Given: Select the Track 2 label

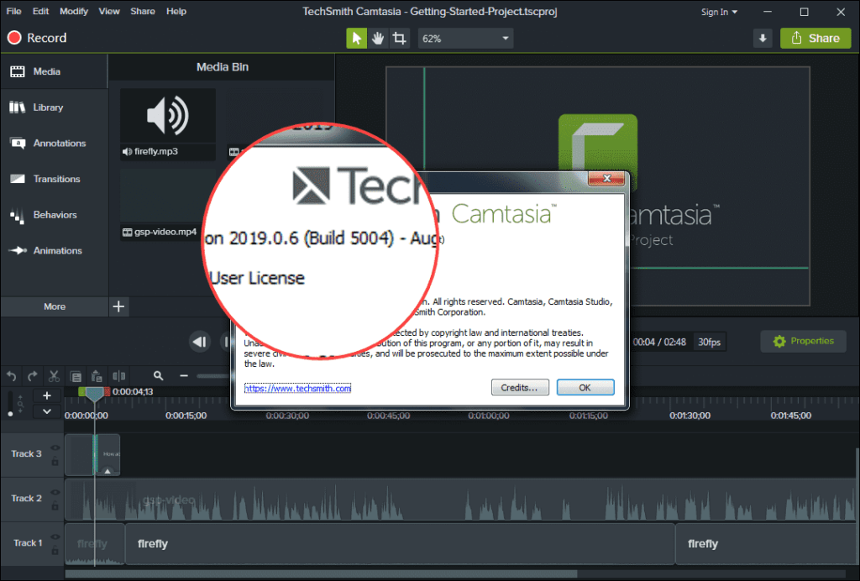Looking at the screenshot, I should coord(26,498).
